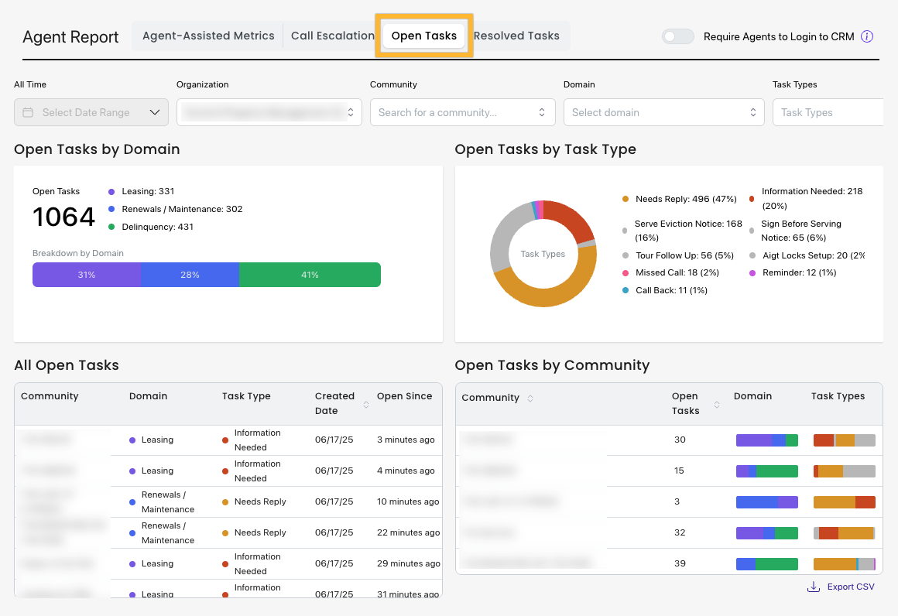Viewport: 898px width, 616px height.
Task: Click the Tour Follow Up: 56 legend entry
Action: 678,255
